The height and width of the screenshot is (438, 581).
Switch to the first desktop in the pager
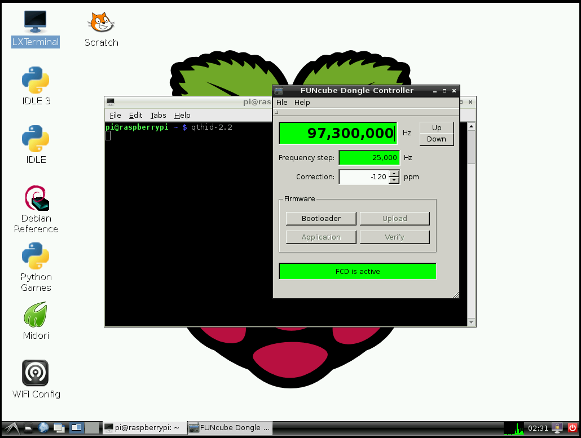tap(77, 428)
